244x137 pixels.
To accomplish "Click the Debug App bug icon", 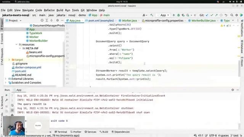I will coord(178,15).
